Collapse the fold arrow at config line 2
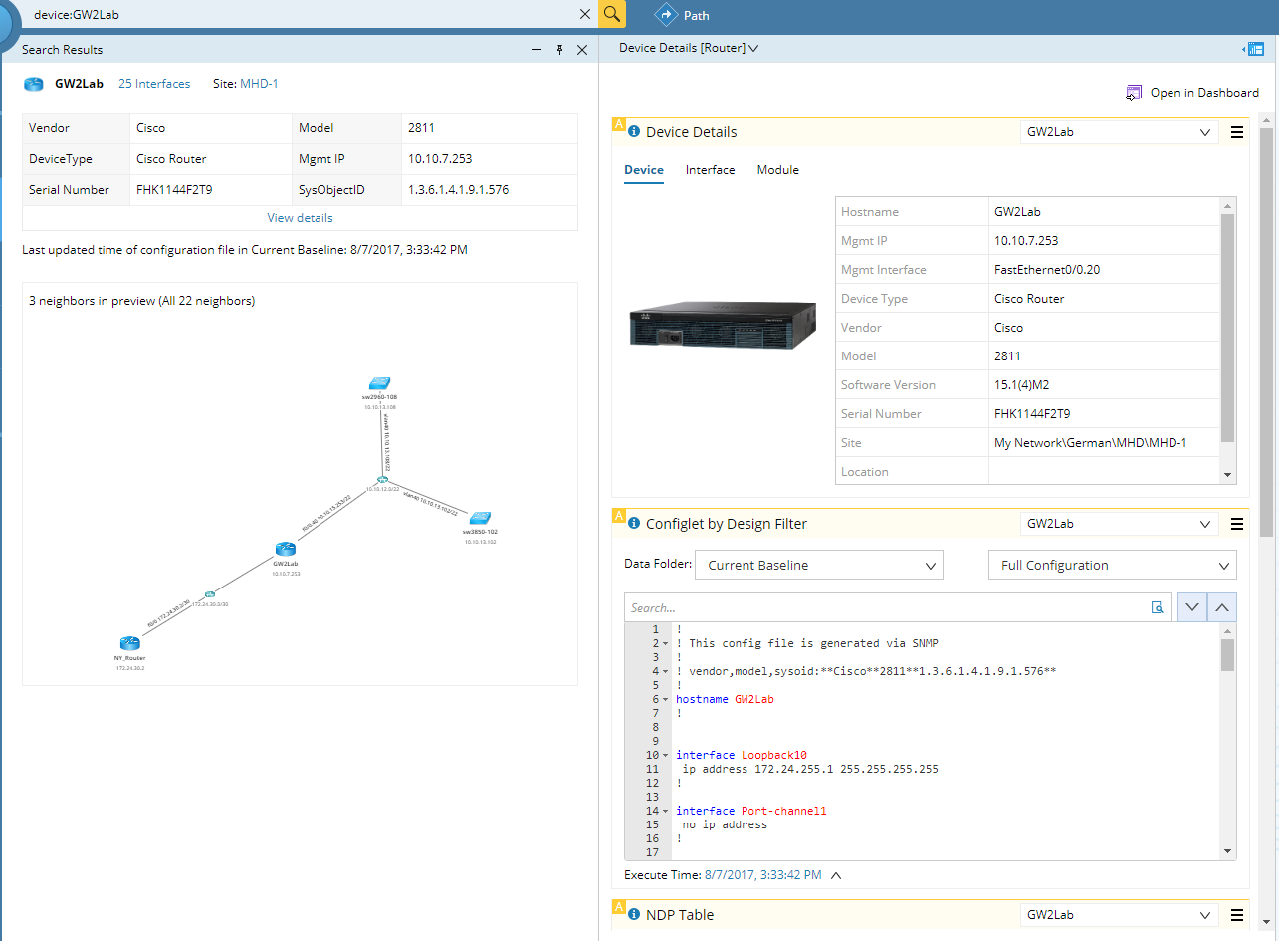The height and width of the screenshot is (941, 1279). click(x=665, y=643)
